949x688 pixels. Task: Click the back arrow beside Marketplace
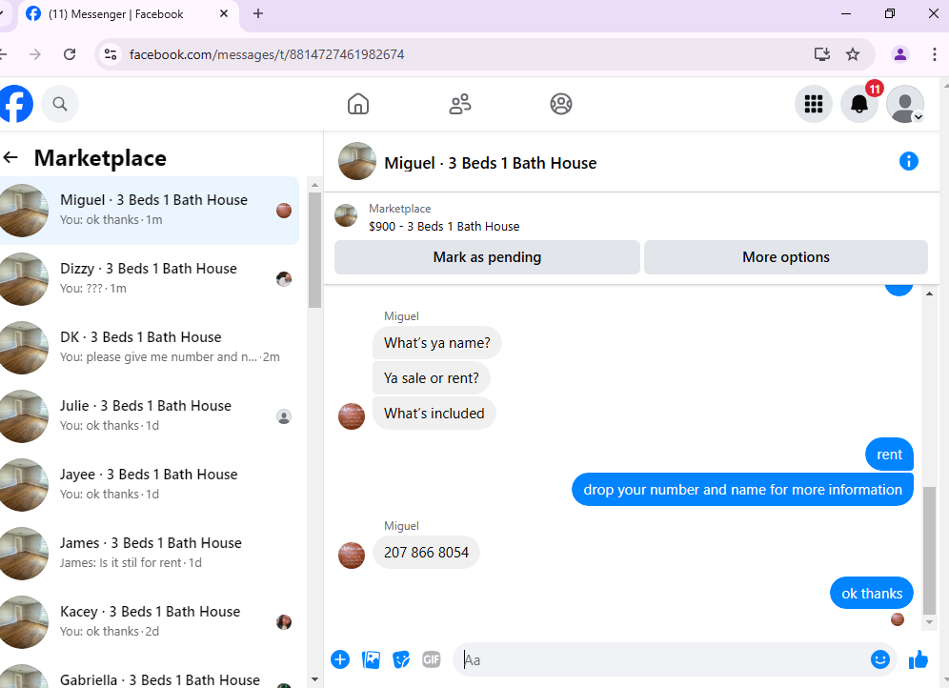click(10, 158)
